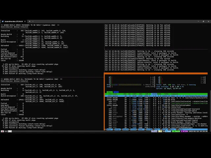
Task: Sort htop by RES column header
Action: [x=141, y=94]
